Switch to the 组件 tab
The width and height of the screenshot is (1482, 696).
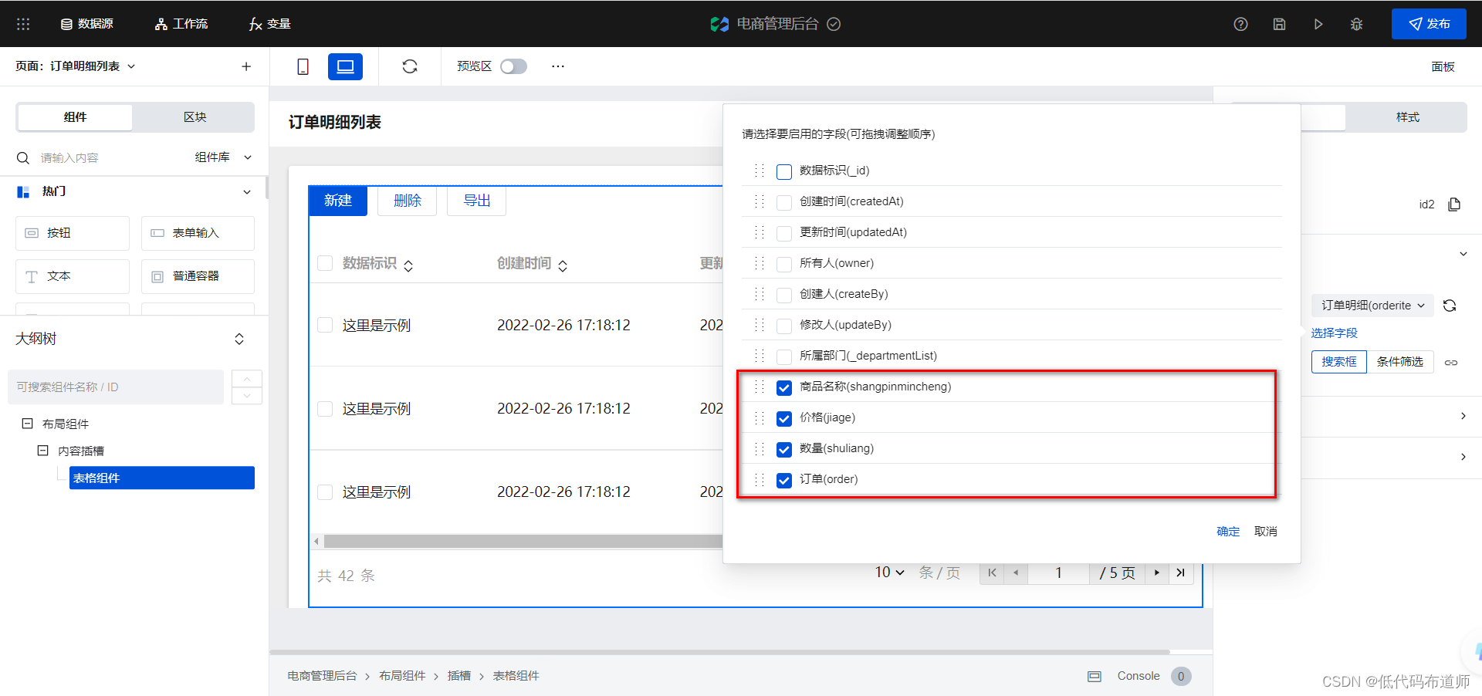[75, 117]
